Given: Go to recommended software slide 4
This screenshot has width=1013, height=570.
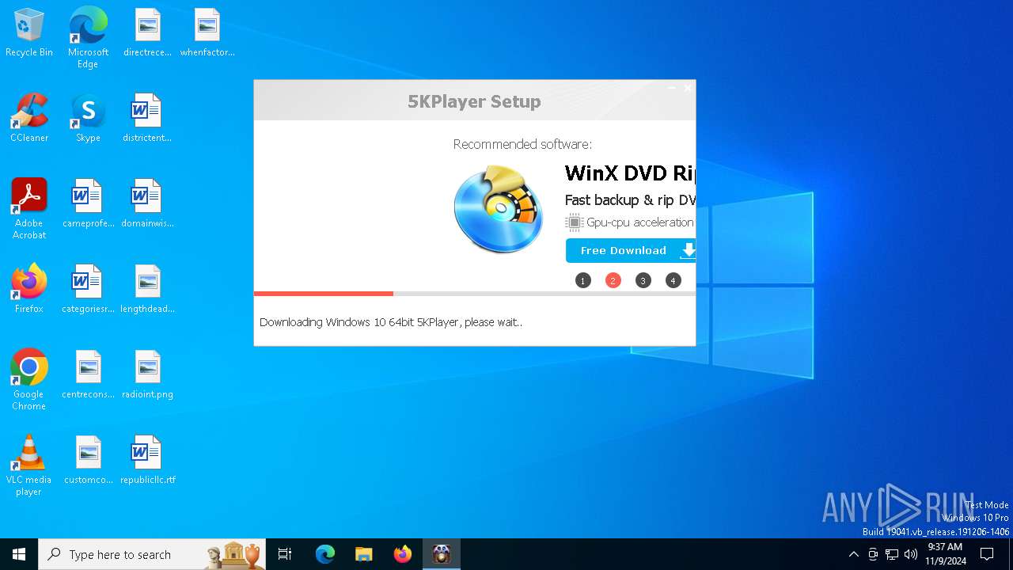Looking at the screenshot, I should [x=673, y=280].
